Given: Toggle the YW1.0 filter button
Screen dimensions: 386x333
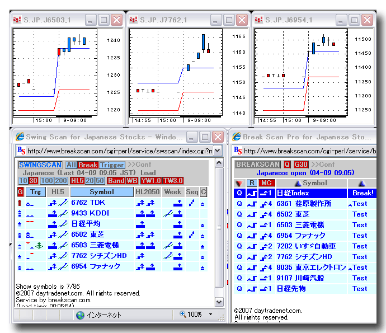Looking at the screenshot, I should (x=151, y=181).
